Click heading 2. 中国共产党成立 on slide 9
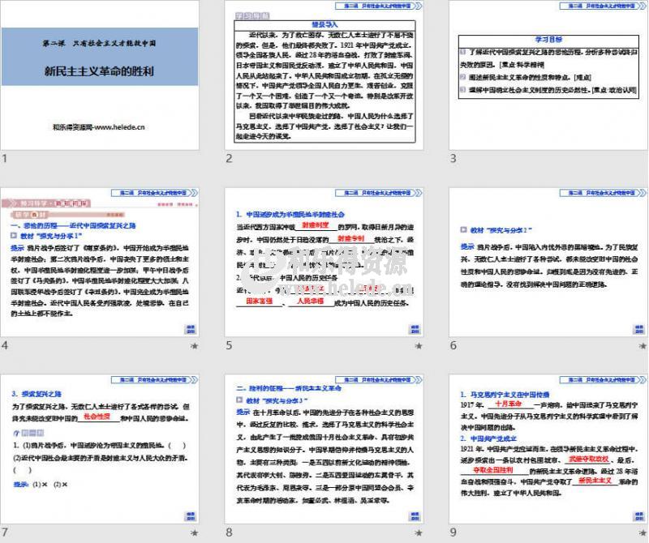Image resolution: width=649 pixels, height=543 pixels. pyautogui.click(x=489, y=438)
